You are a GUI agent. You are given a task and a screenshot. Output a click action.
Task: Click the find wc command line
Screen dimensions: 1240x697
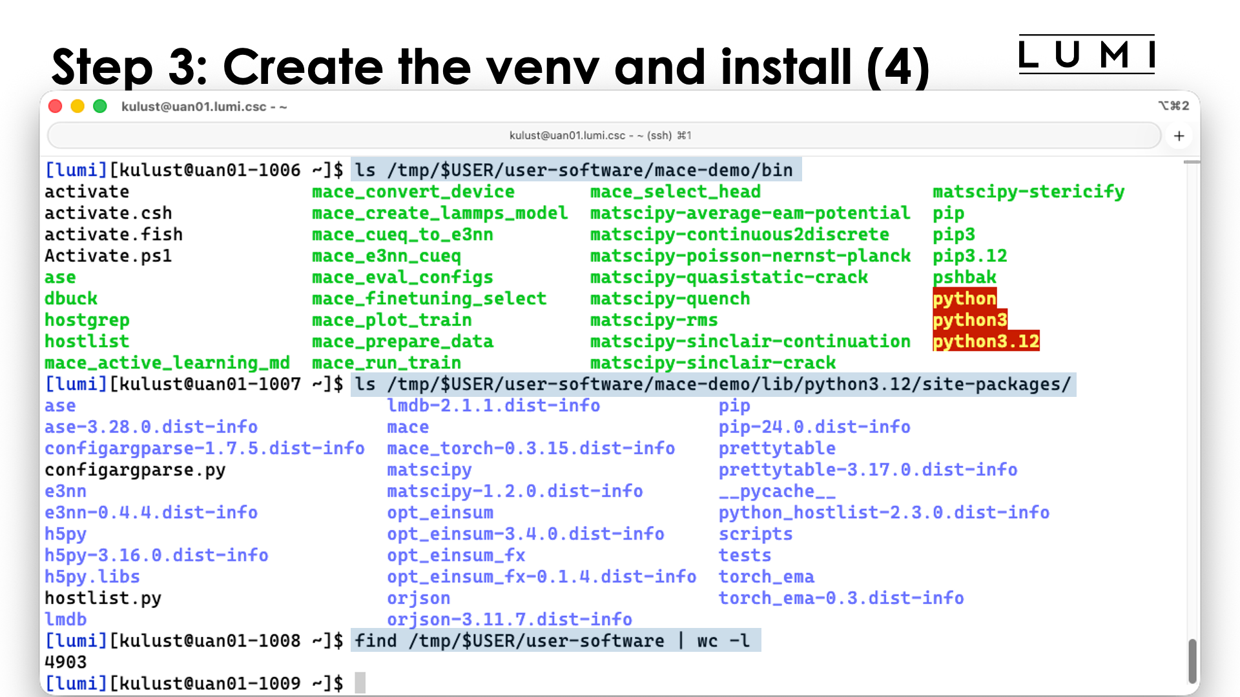pyautogui.click(x=554, y=640)
